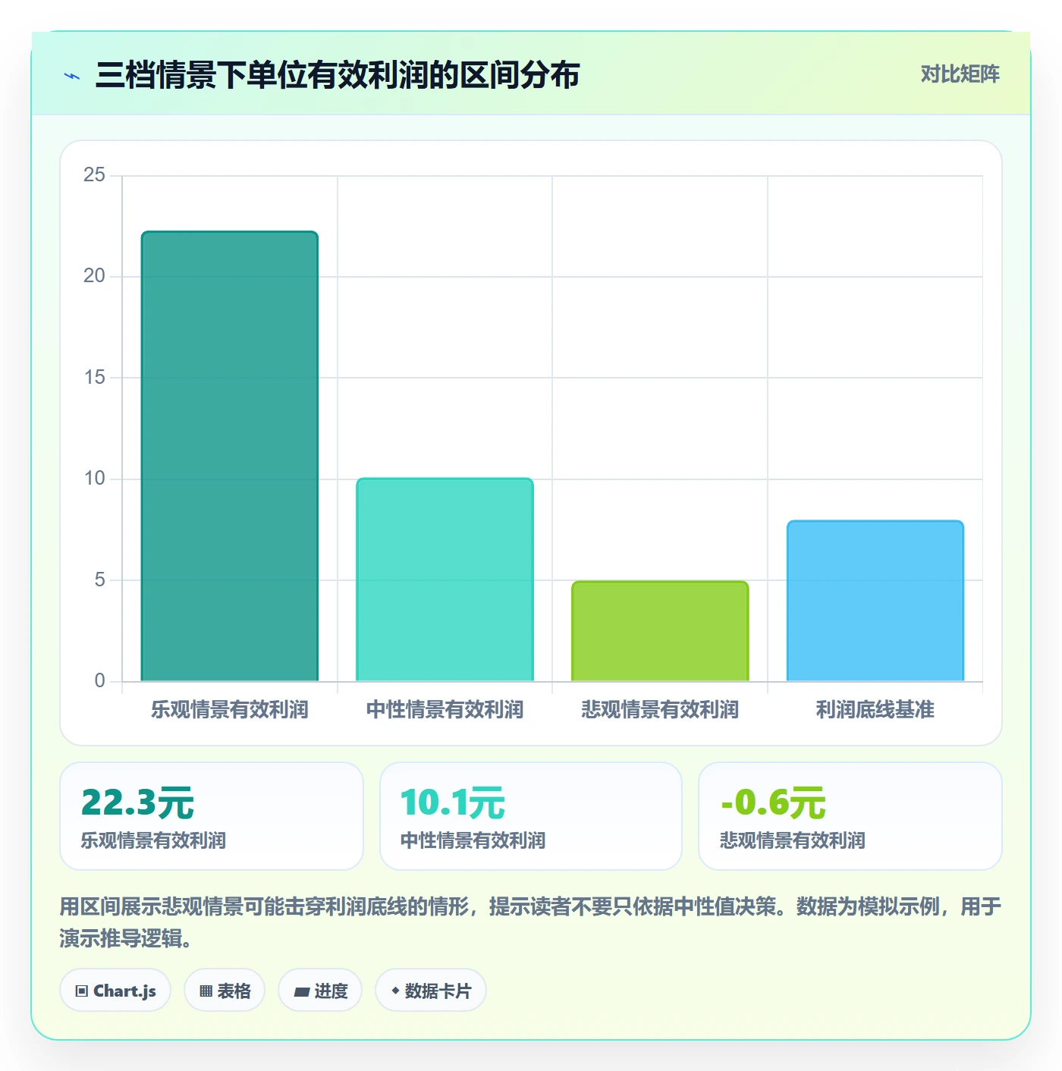This screenshot has width=1062, height=1071.
Task: Click the x-axis label 悲观情景有效利润
Action: click(x=660, y=709)
